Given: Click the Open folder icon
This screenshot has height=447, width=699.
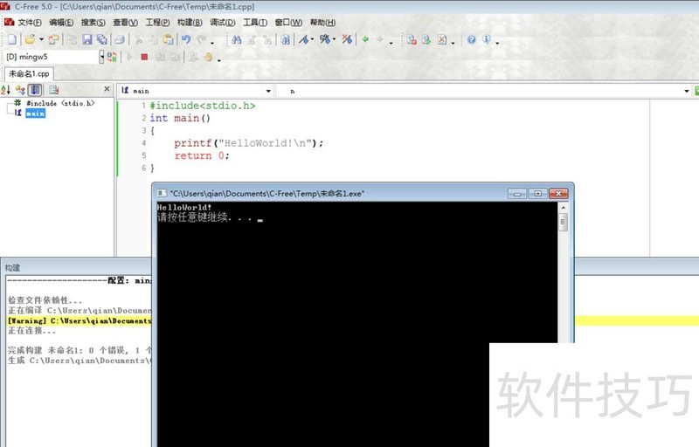Looking at the screenshot, I should coord(30,39).
